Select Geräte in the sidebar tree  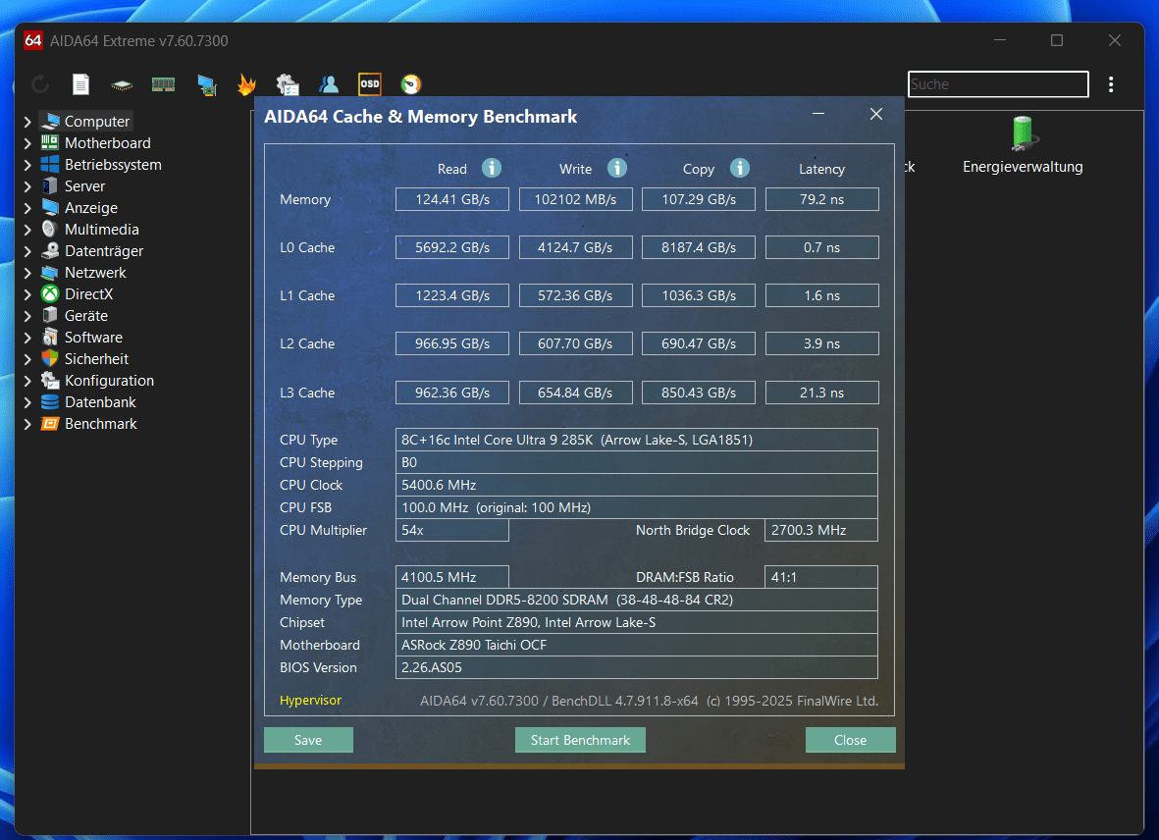click(x=85, y=315)
